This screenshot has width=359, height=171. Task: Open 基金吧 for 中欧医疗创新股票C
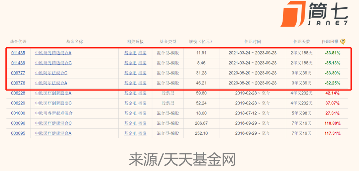[x=130, y=103]
